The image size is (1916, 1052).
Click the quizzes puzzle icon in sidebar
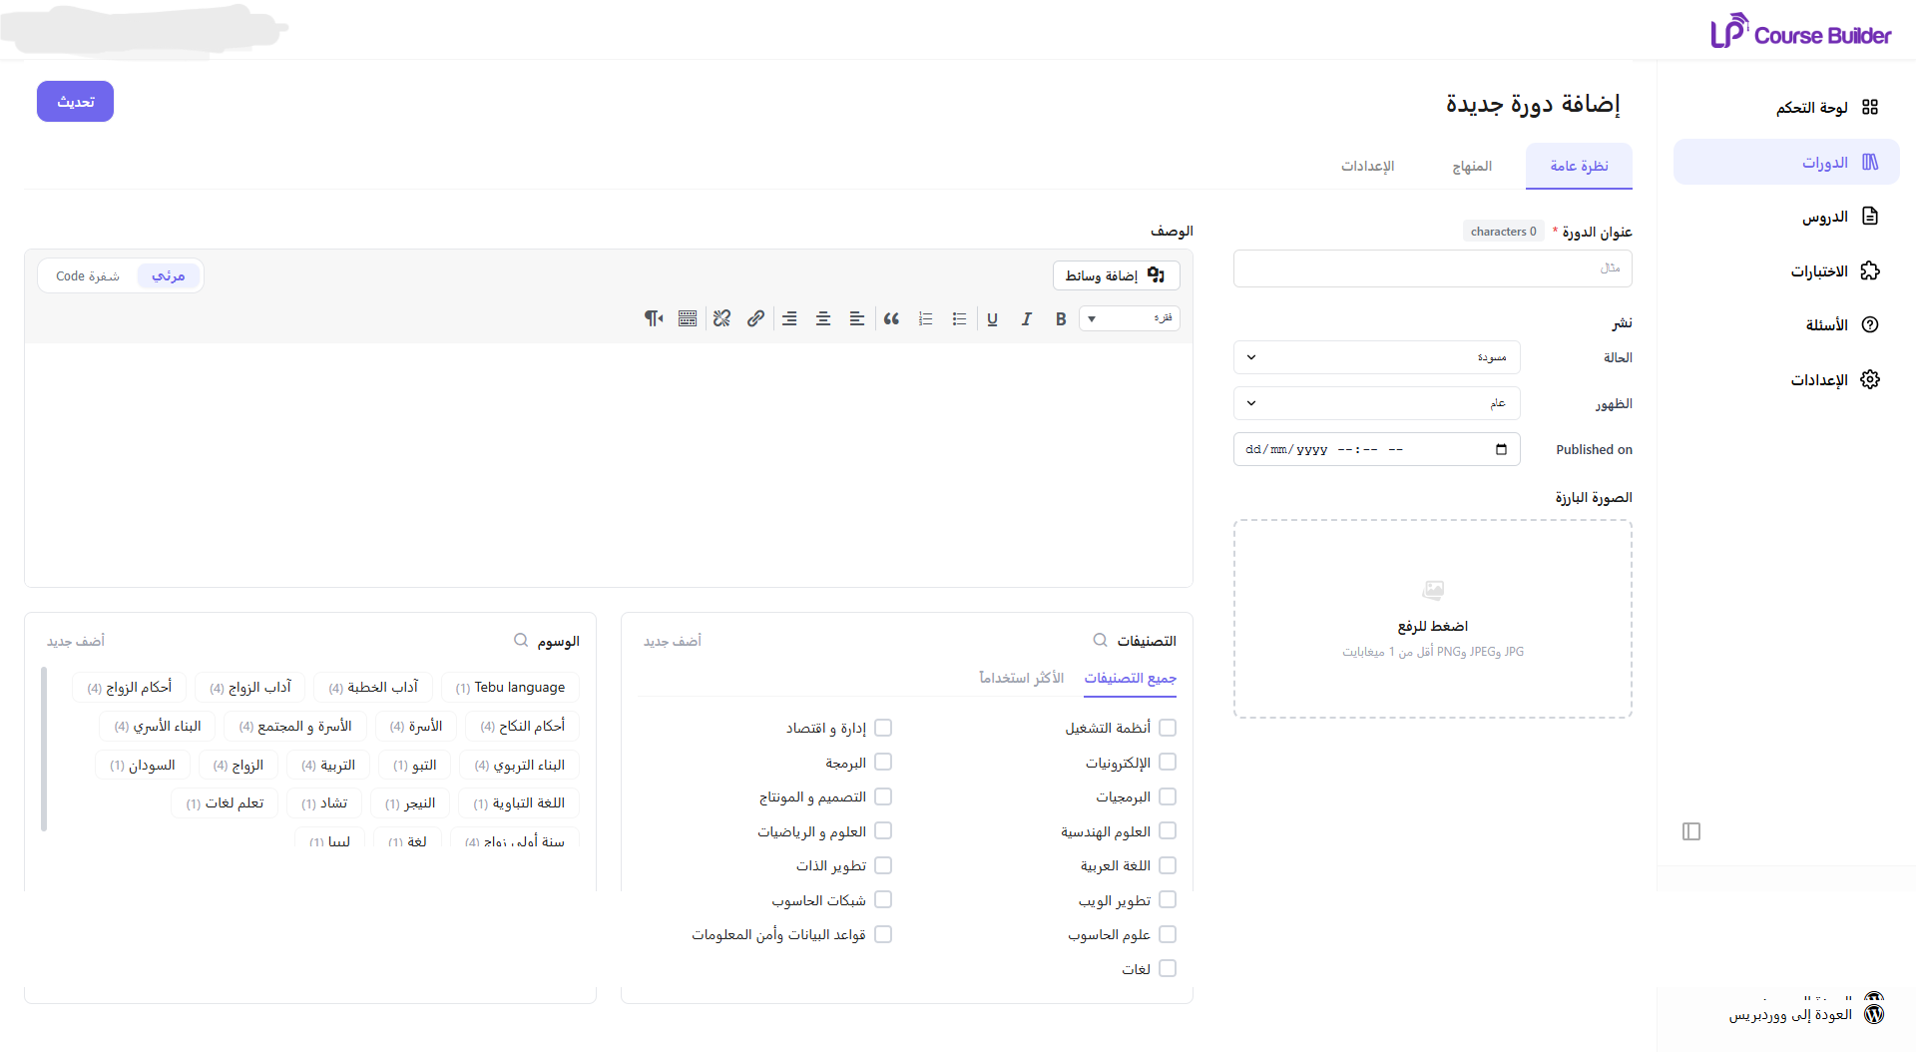tap(1870, 270)
